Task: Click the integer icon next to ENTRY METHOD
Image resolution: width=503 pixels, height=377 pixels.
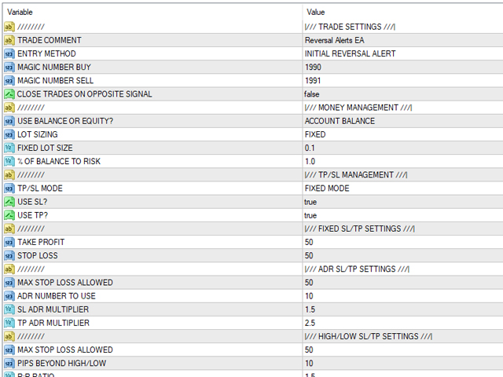Action: click(9, 53)
